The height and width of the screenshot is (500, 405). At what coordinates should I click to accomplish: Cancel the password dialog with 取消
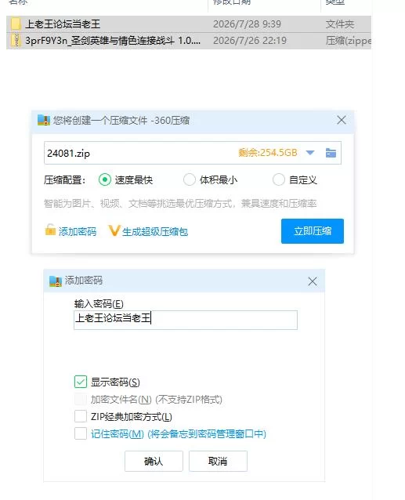pos(218,461)
